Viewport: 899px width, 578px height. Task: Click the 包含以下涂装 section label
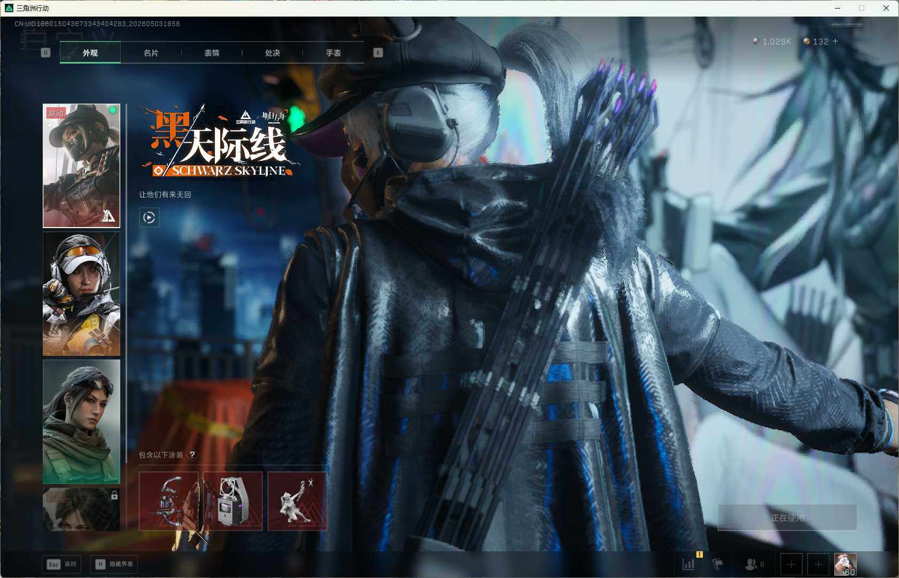(161, 455)
